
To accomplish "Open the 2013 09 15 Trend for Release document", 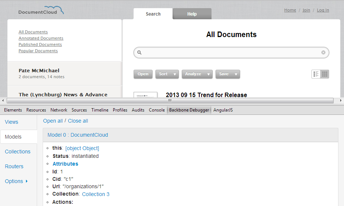I will tap(206, 95).
